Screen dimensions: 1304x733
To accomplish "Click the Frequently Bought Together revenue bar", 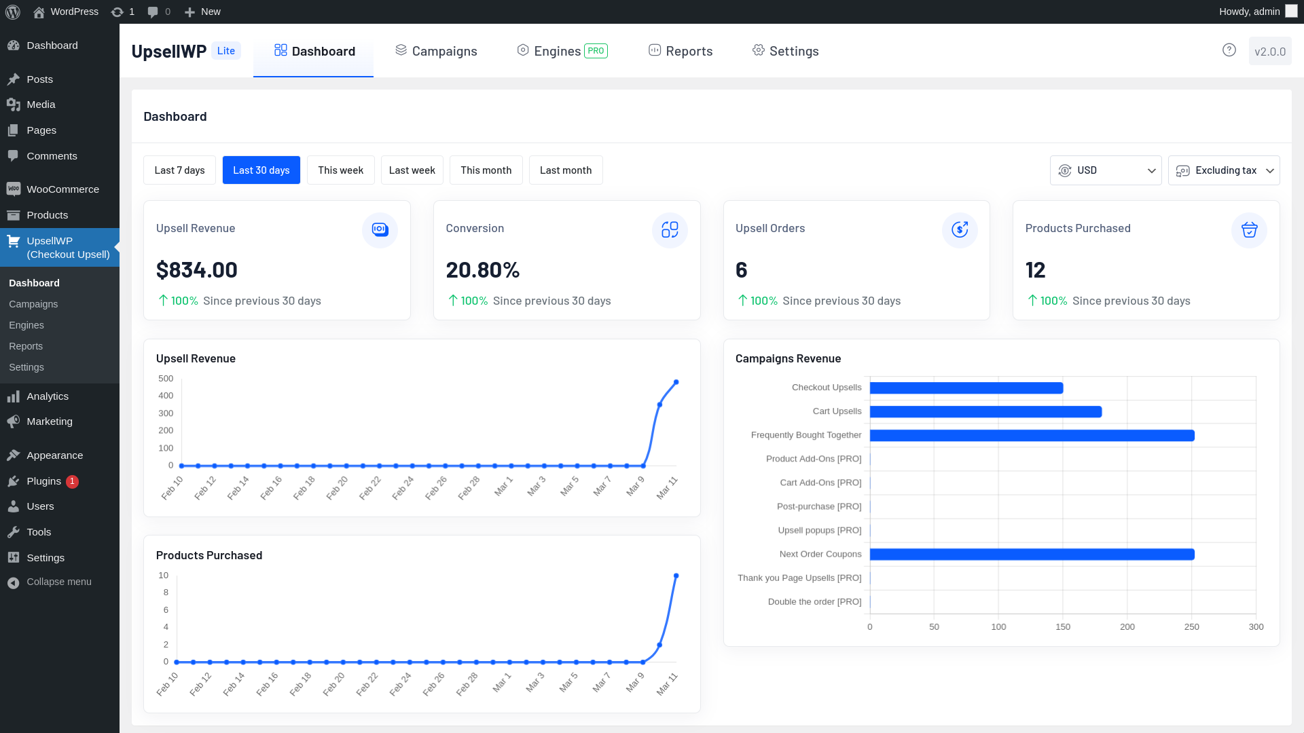I will pos(1032,436).
